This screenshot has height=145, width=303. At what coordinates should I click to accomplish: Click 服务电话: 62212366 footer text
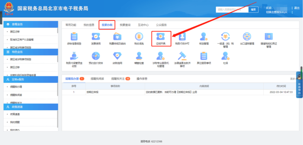(x=151, y=141)
